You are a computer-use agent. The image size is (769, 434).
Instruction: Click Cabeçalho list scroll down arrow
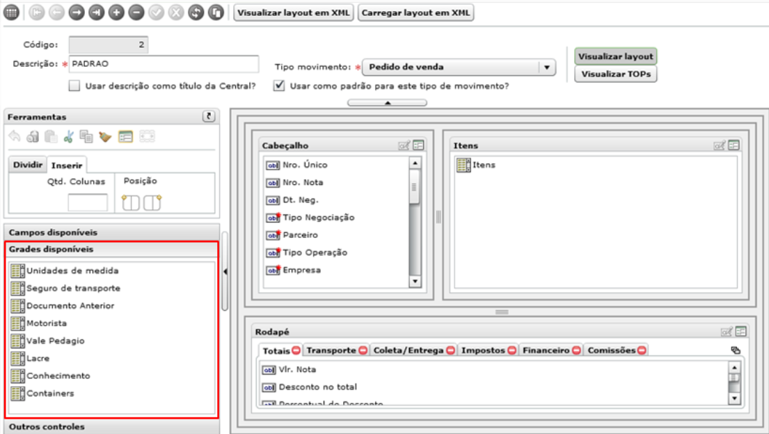tap(415, 282)
